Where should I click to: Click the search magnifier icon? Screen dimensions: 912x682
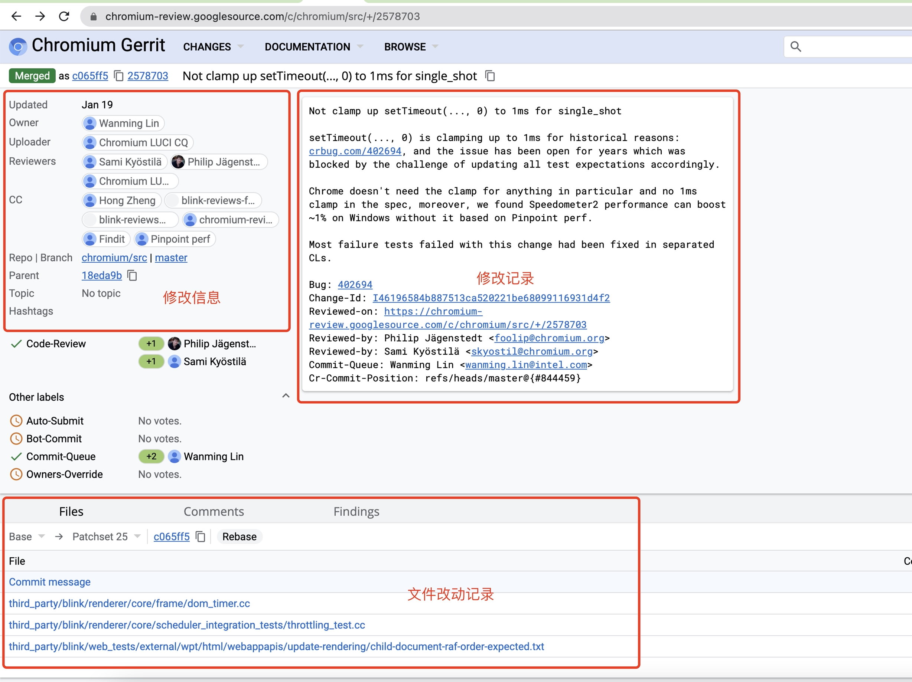tap(796, 46)
